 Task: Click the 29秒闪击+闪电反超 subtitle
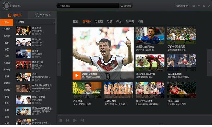click(x=145, y=50)
